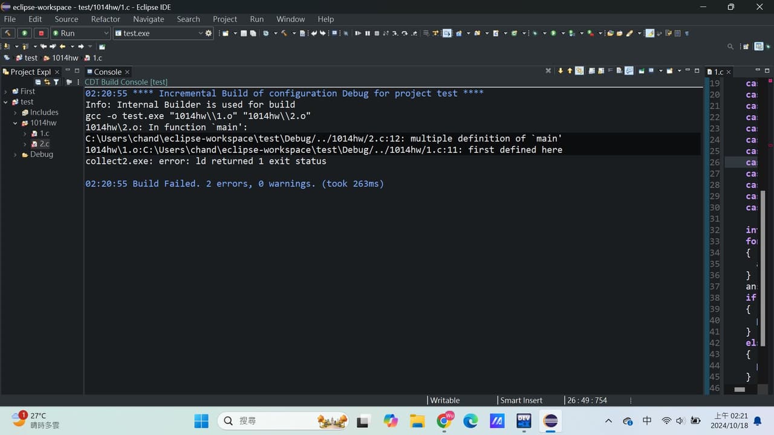Expand the Debug folder in project tree
Viewport: 774px width, 435px height.
coord(15,155)
